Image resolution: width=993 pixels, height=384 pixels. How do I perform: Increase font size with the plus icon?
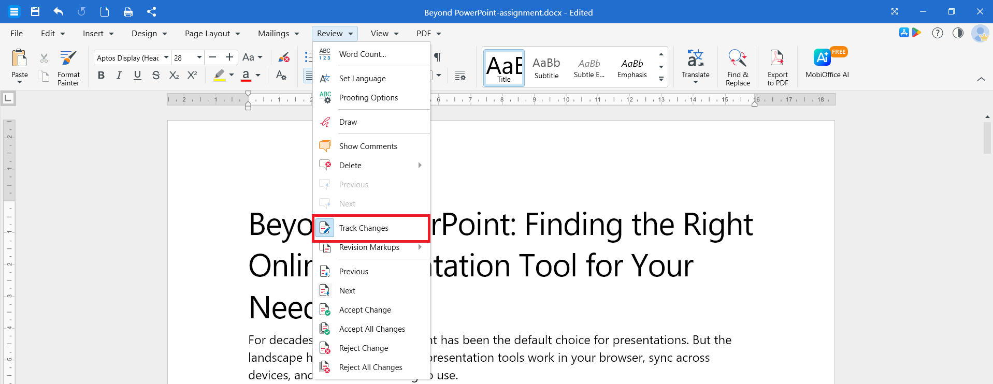pos(229,57)
